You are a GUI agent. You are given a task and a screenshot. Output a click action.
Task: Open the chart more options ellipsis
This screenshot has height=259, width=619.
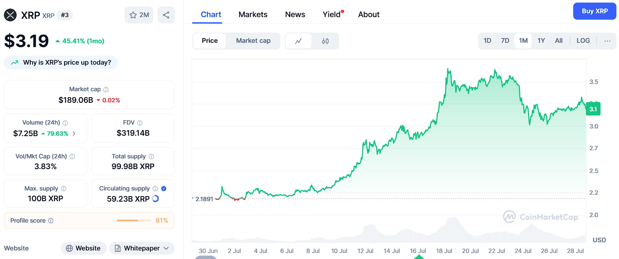[607, 41]
